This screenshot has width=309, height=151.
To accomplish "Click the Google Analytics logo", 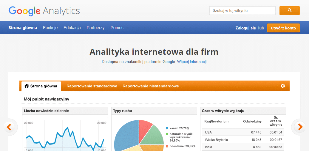I will [44, 11].
